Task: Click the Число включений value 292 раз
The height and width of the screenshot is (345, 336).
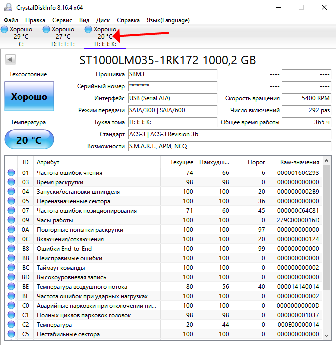Action: 306,110
